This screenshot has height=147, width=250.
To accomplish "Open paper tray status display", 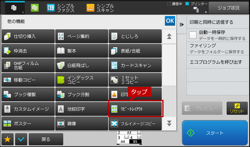I will pyautogui.click(x=129, y=138).
